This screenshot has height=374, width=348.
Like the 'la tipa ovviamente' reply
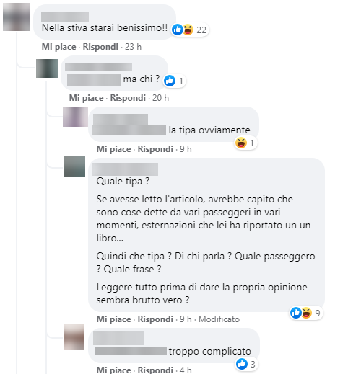coord(113,149)
